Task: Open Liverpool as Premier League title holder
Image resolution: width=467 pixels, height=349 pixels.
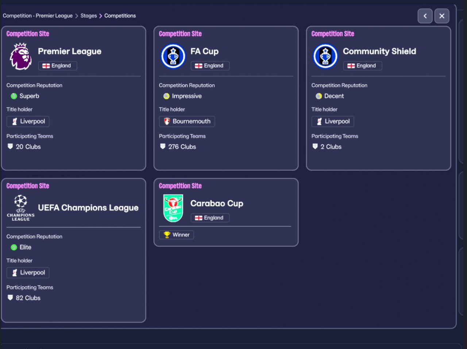Action: pos(28,121)
